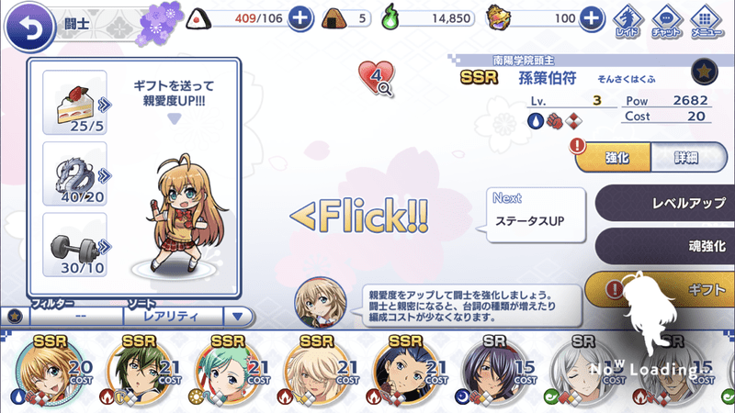Add stamina with onigiri plus button
Image resolution: width=735 pixels, height=413 pixels.
pyautogui.click(x=300, y=18)
